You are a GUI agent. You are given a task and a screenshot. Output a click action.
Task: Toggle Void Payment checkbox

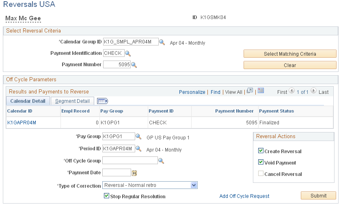pyautogui.click(x=261, y=162)
